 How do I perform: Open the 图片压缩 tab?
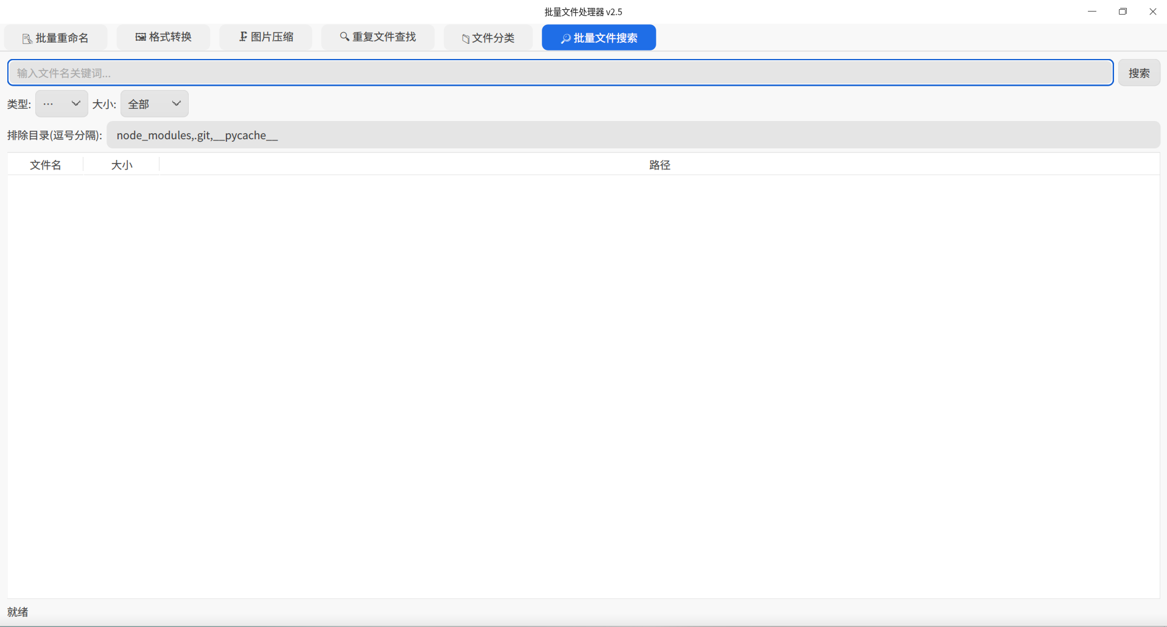(266, 37)
